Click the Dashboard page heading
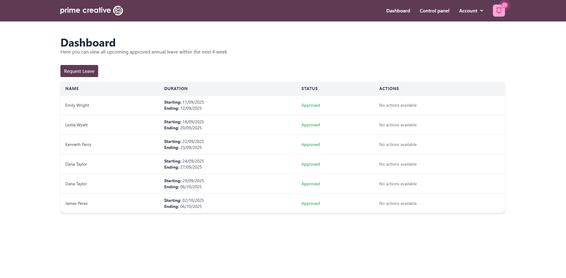This screenshot has height=278, width=566. 88,43
